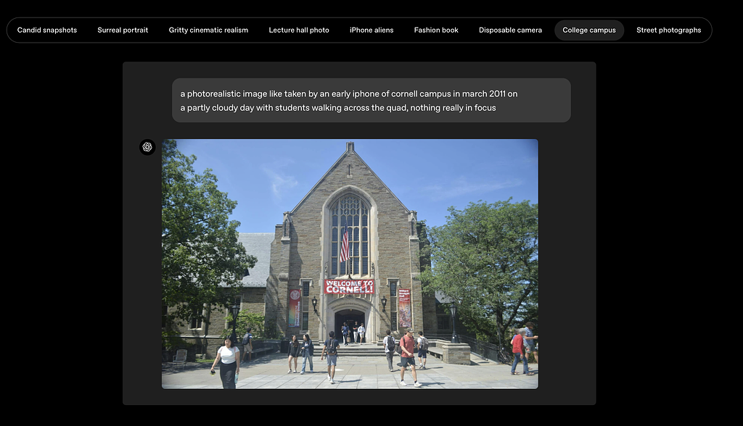Screen dimensions: 743x426
Task: Select the Candid snapshots tab
Action: click(x=47, y=30)
